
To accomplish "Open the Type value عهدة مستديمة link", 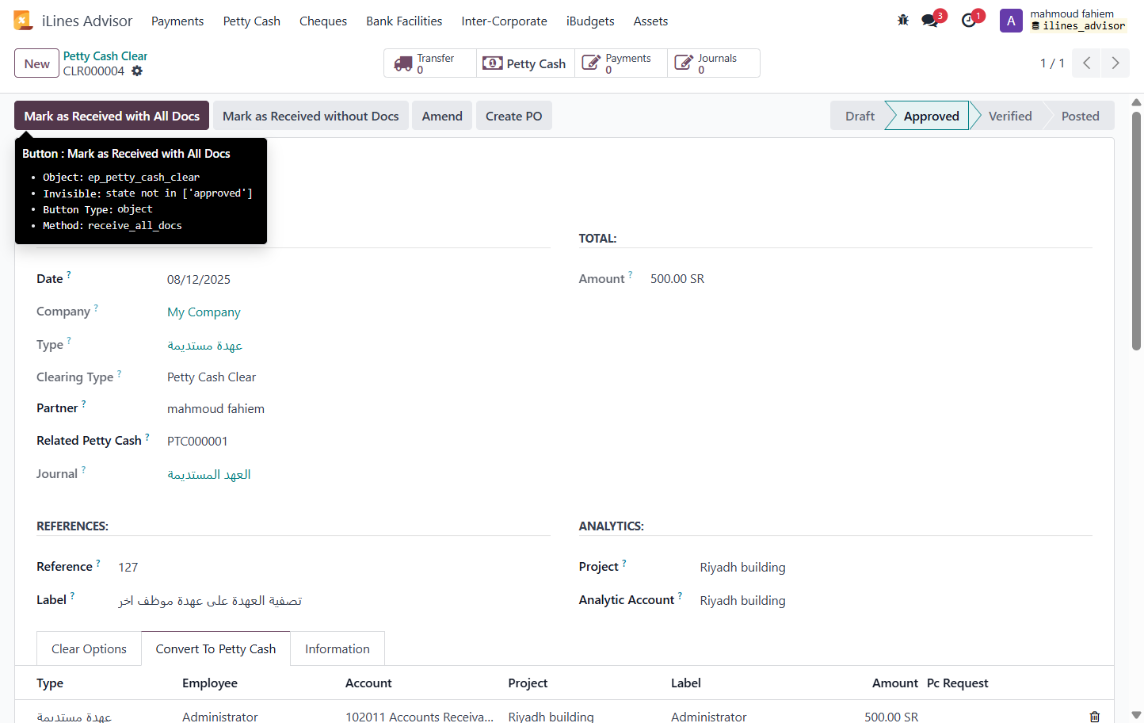I will 204,346.
